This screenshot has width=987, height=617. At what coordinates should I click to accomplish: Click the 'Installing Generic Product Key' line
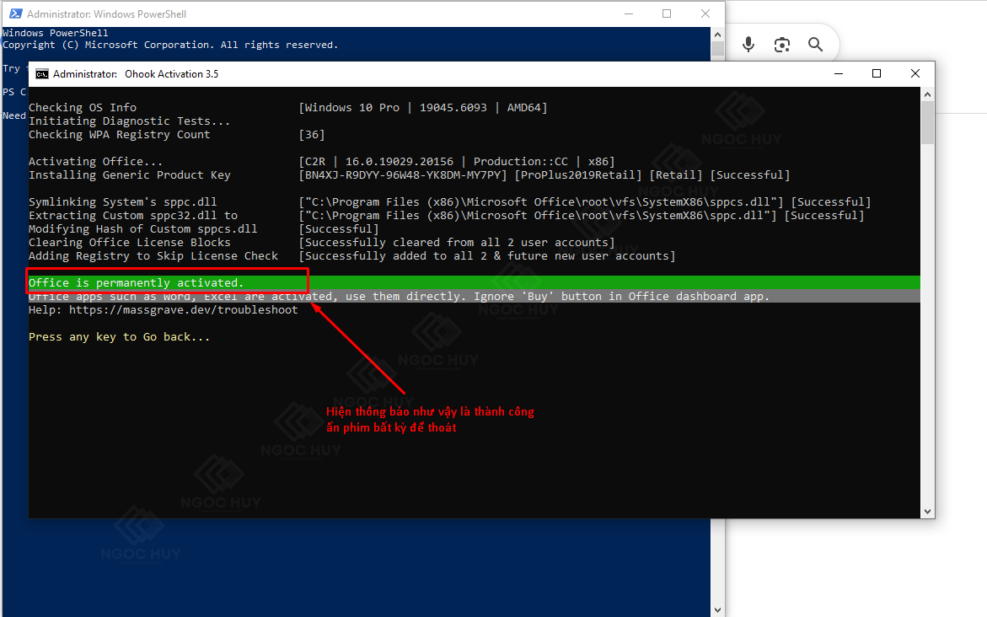pos(129,175)
